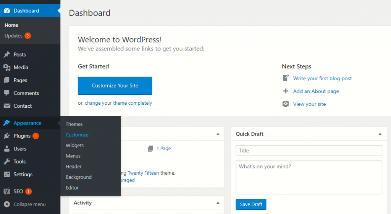This screenshot has height=214, width=391.
Task: Click the Contact envelope icon
Action: [x=7, y=106]
